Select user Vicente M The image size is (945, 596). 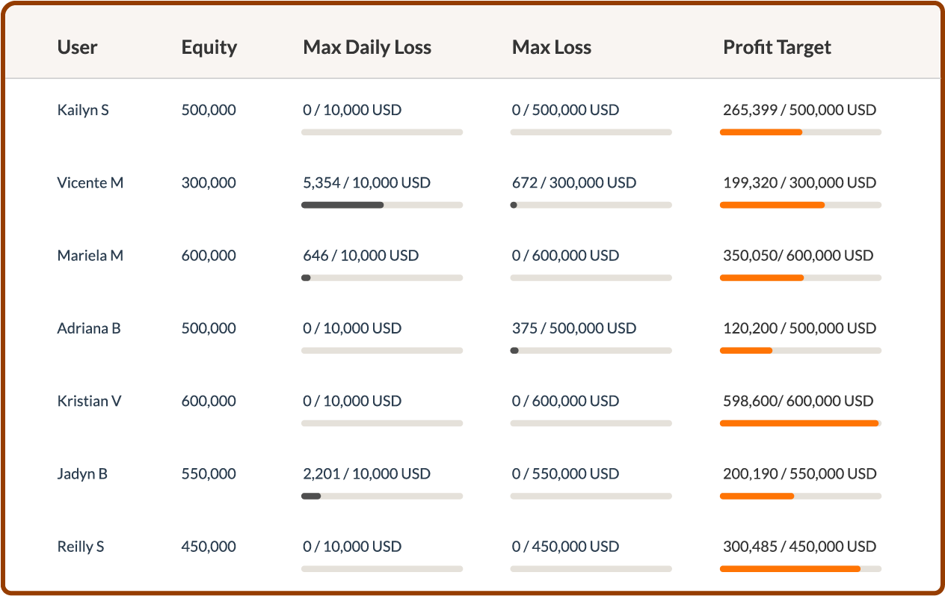pos(90,182)
